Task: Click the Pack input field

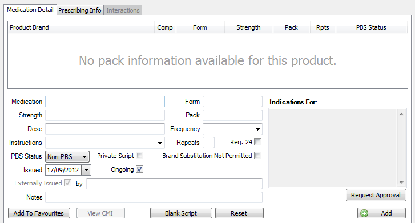Action: pyautogui.click(x=233, y=115)
